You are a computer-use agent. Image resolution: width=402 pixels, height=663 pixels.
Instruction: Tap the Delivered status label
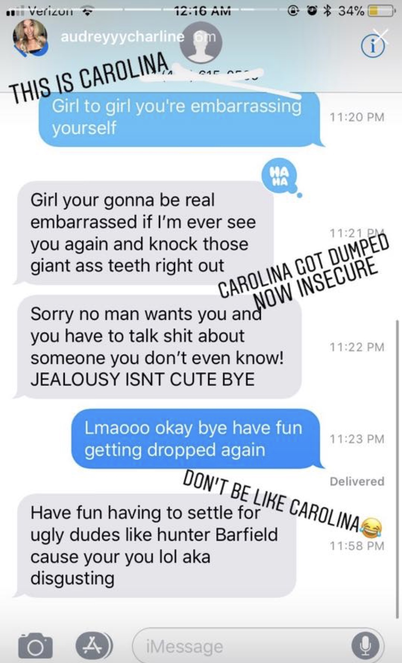pos(357,481)
